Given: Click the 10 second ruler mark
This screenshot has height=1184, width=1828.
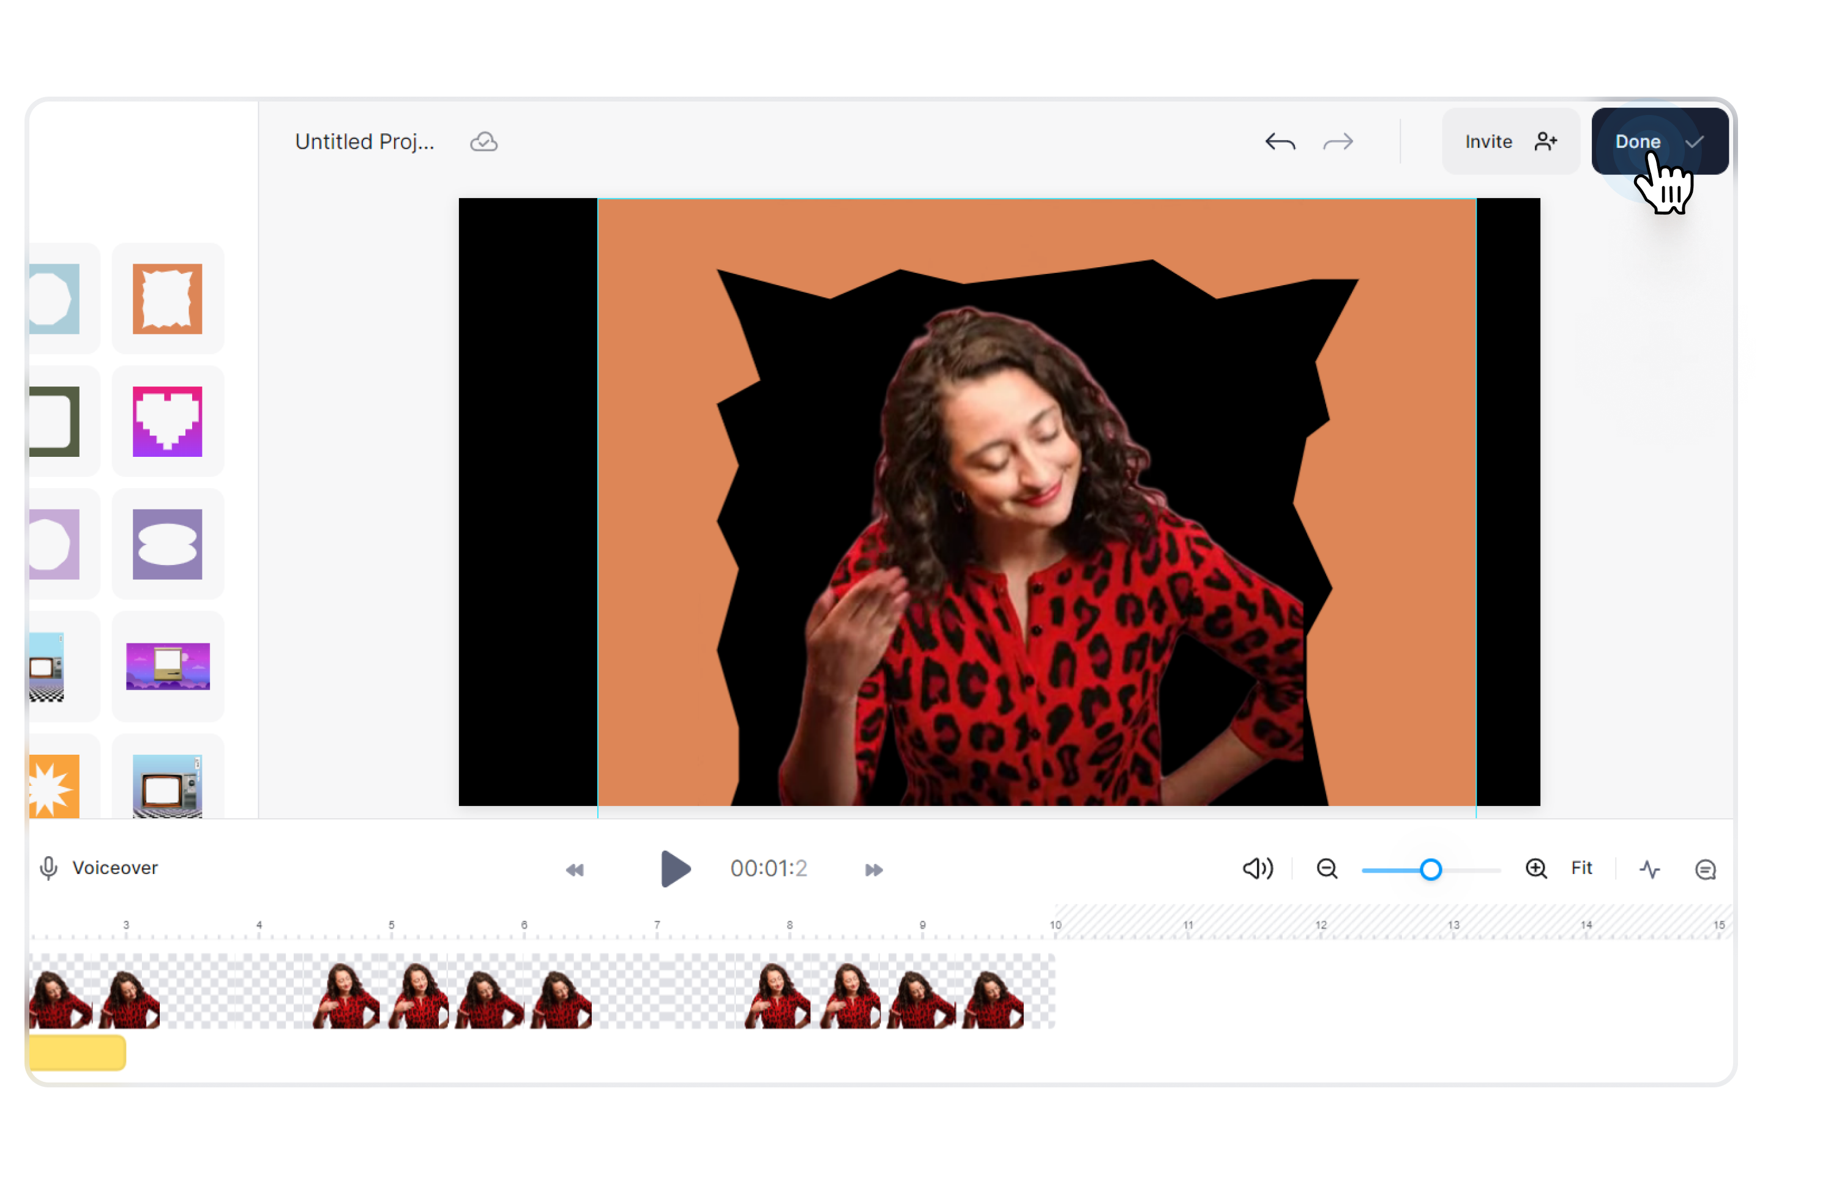Looking at the screenshot, I should point(1055,925).
